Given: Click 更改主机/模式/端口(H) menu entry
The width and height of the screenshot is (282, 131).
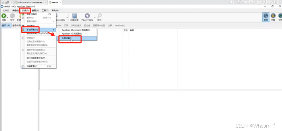Looking at the screenshot, I should point(39,53).
